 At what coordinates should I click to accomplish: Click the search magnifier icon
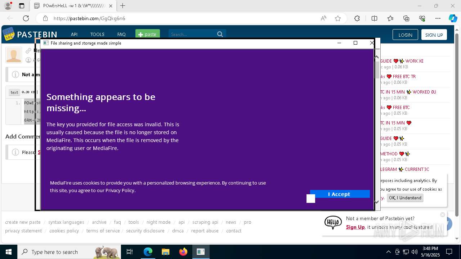coord(220,34)
